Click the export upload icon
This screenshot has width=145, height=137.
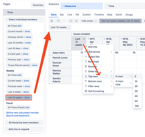[x=76, y=21]
